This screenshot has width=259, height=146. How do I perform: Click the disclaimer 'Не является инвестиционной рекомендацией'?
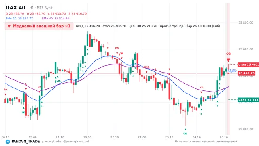point(206,142)
